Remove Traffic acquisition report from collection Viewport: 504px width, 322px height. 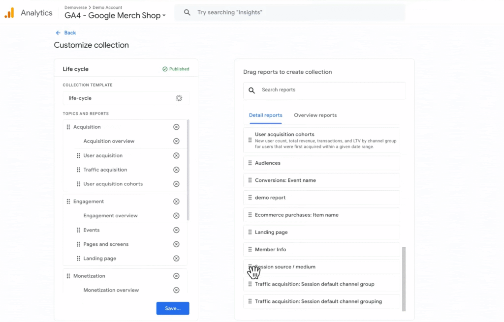176,170
